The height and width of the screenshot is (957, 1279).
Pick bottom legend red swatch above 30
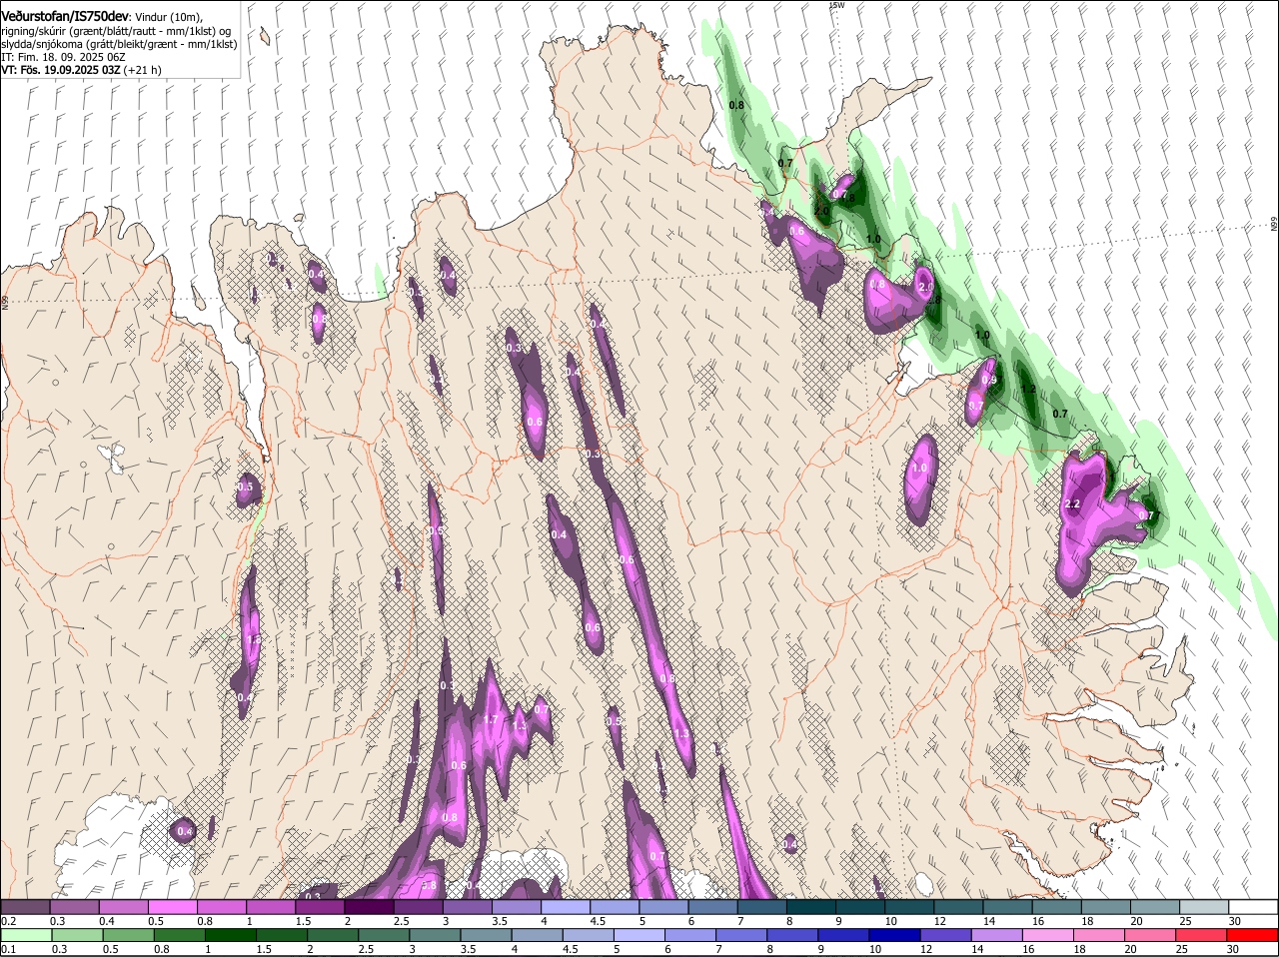(x=1253, y=935)
